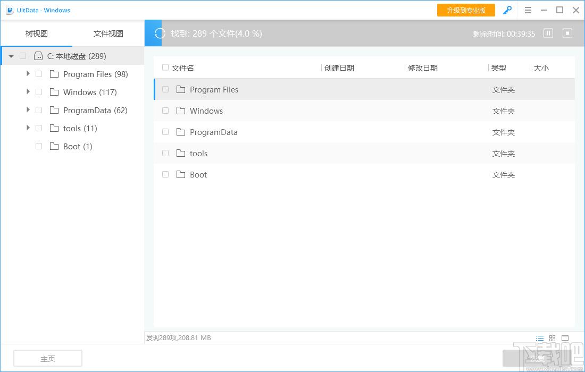Screen dimensions: 585x372
Task: Click tools folder icon in tree
Action: [x=54, y=128]
